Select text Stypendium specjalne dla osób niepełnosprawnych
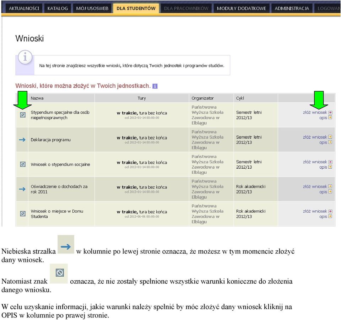This screenshot has width=341, height=320. (60, 115)
